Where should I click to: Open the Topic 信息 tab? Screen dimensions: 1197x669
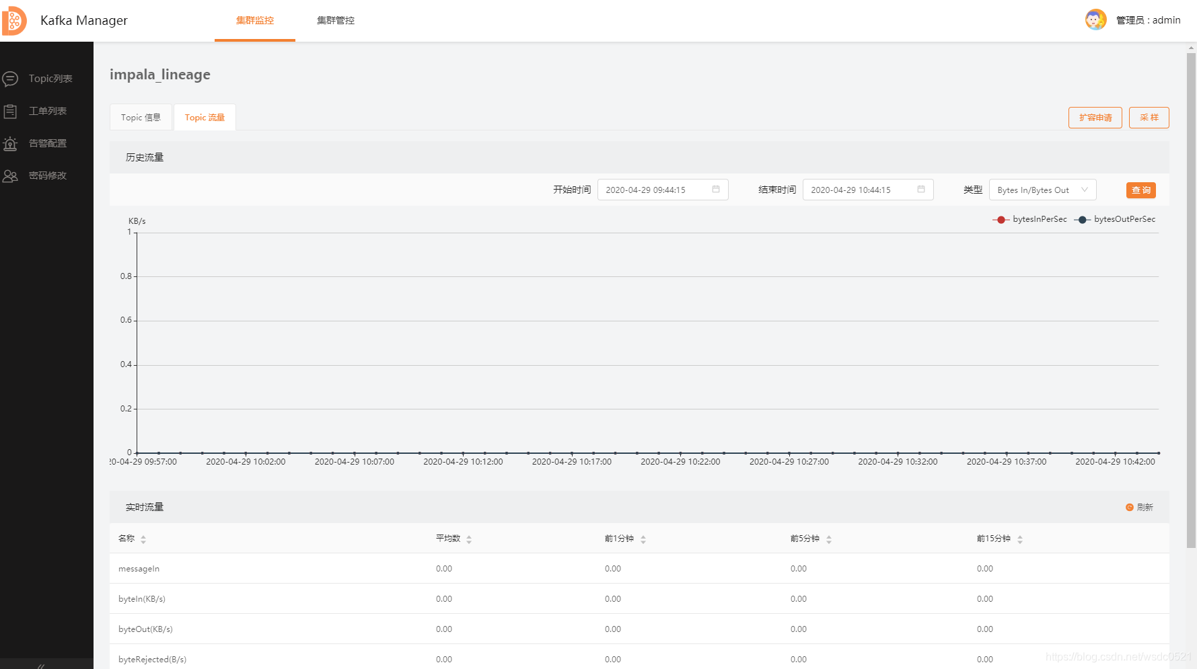pos(141,117)
